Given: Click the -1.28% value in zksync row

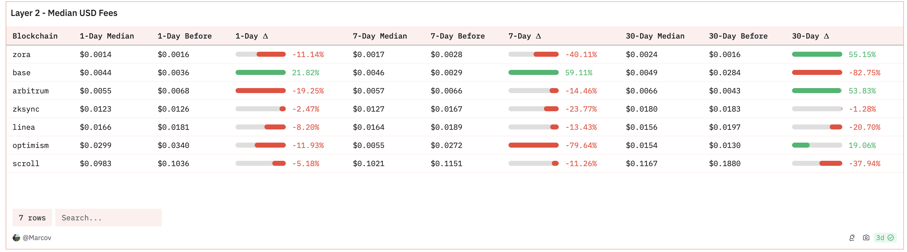Looking at the screenshot, I should [x=862, y=109].
